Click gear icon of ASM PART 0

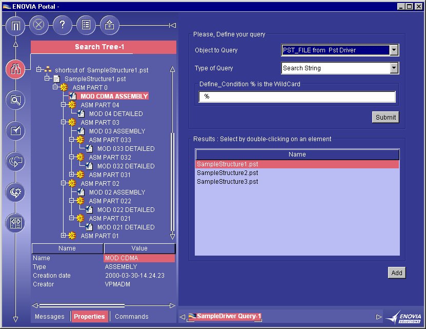[64, 87]
